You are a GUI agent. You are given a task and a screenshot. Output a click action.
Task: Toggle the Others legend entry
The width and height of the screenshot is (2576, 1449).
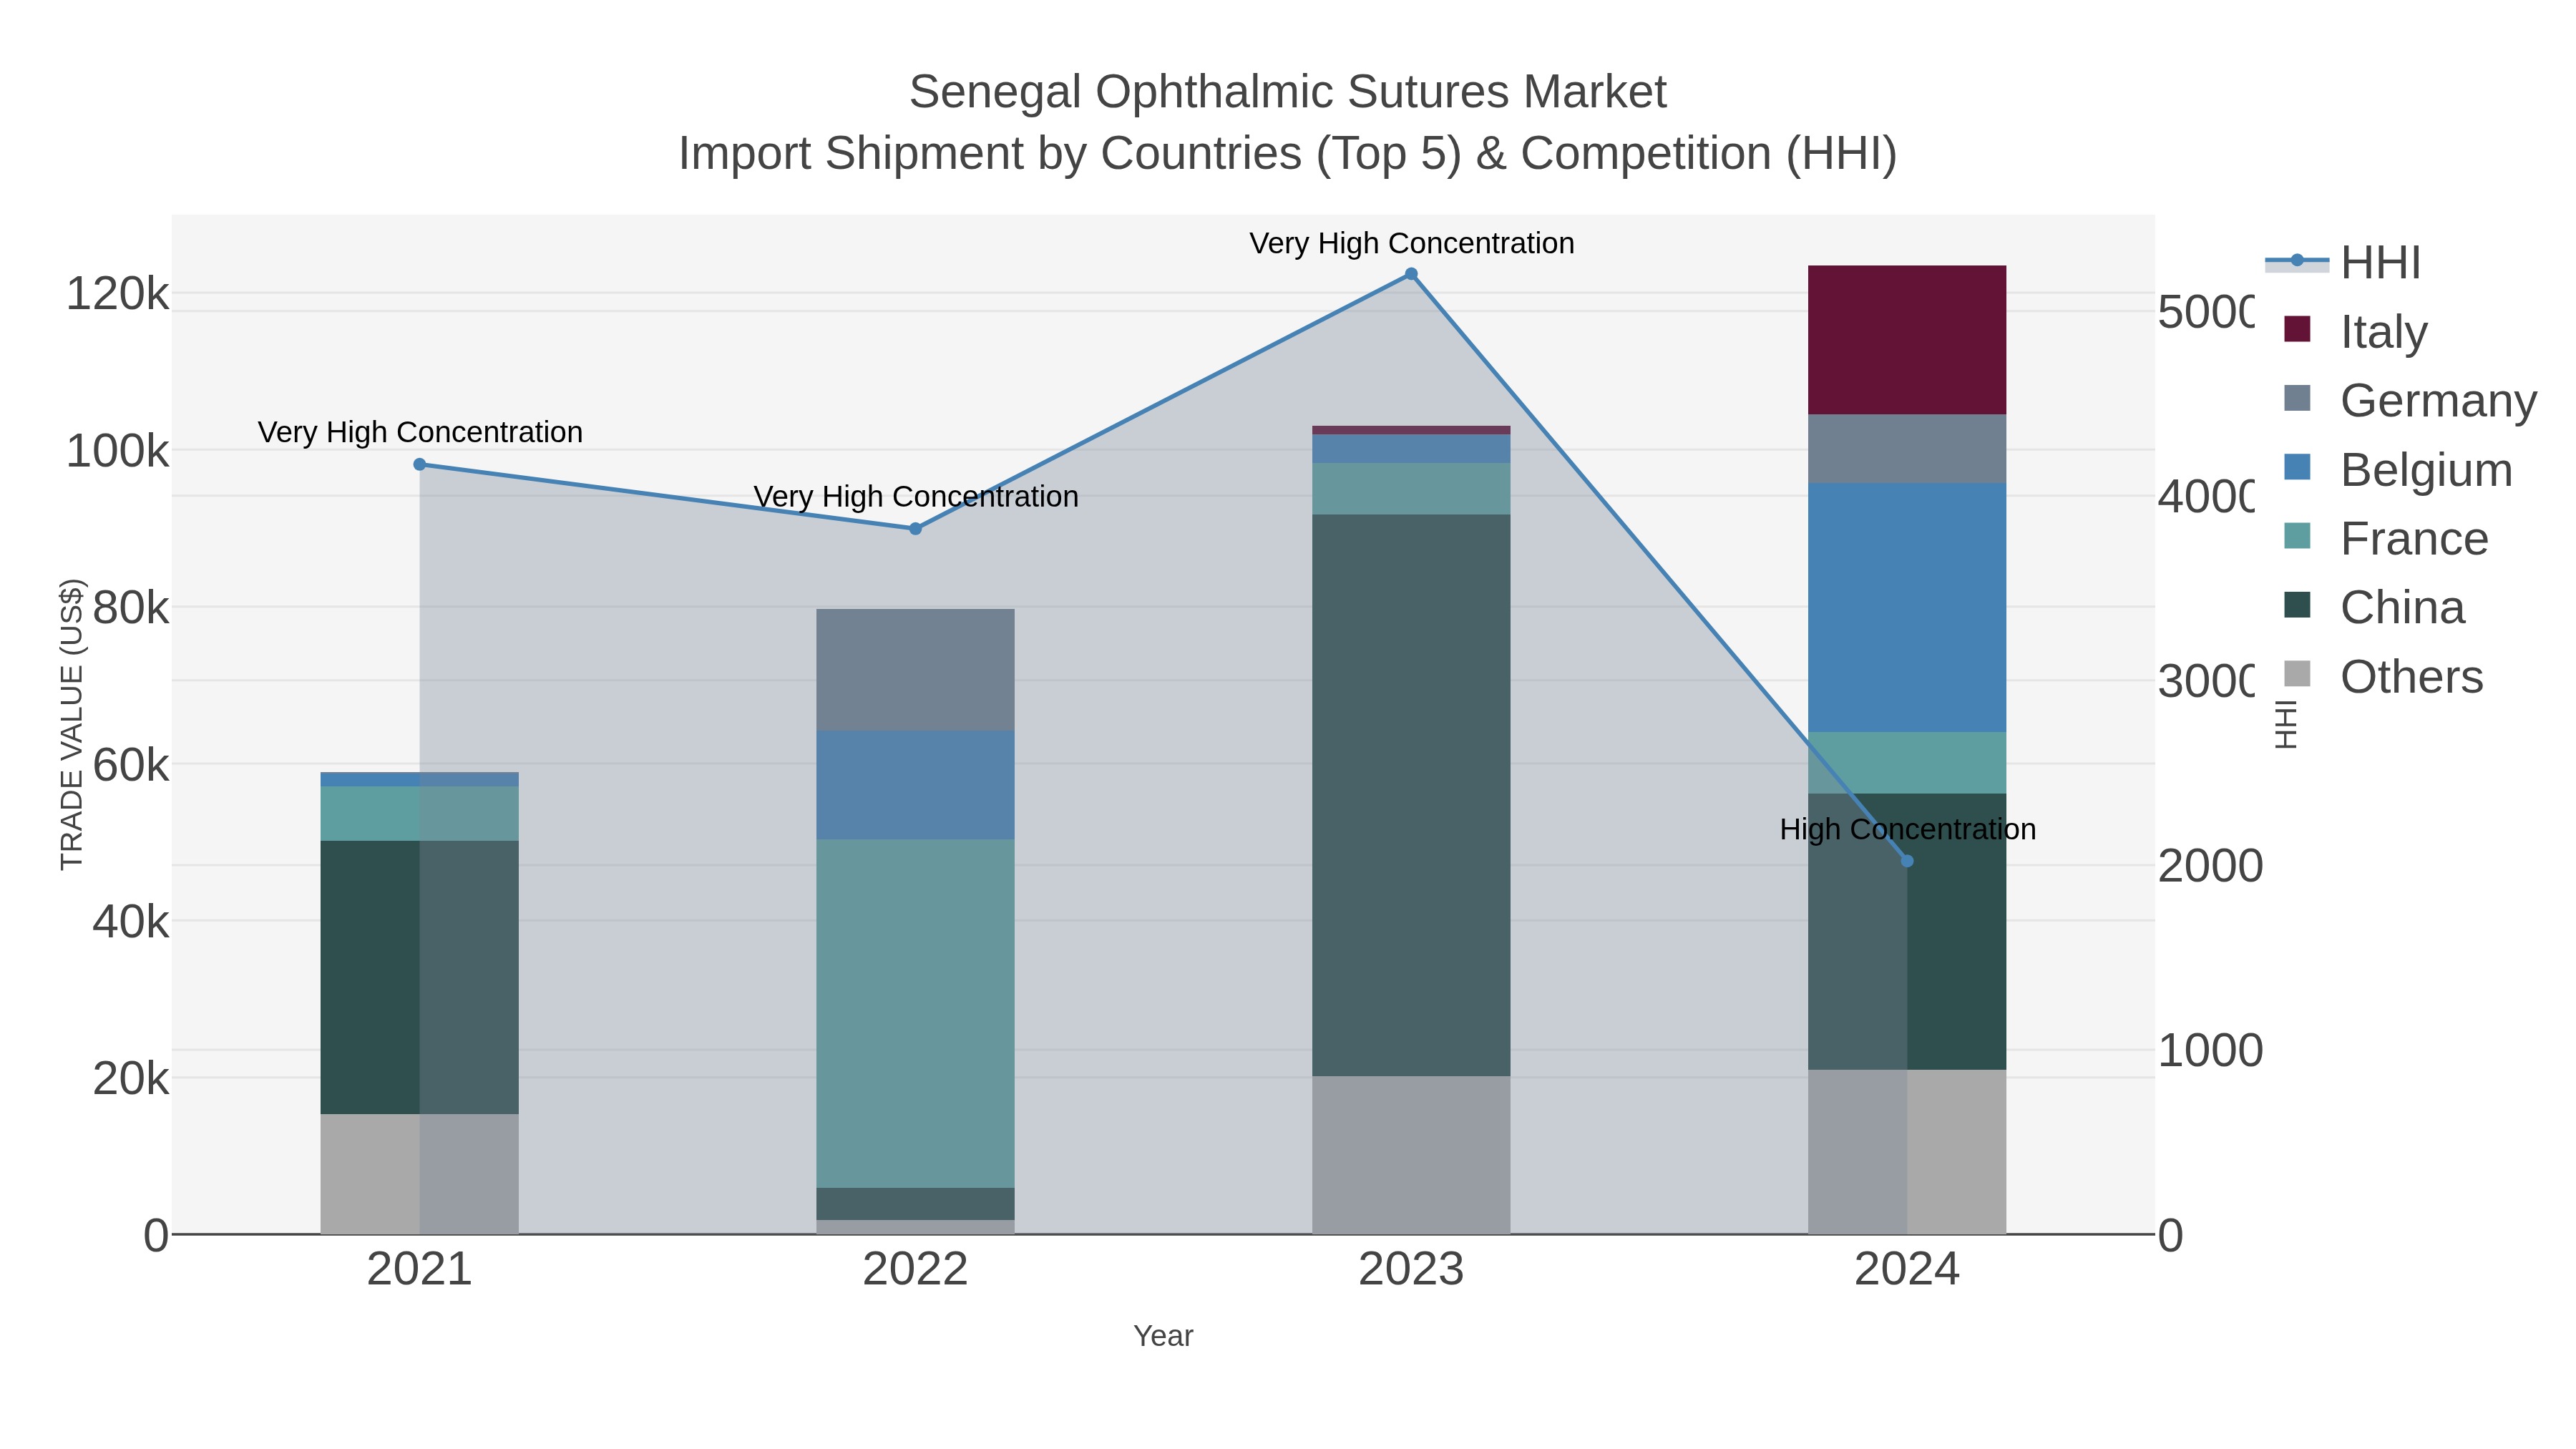[x=2383, y=676]
